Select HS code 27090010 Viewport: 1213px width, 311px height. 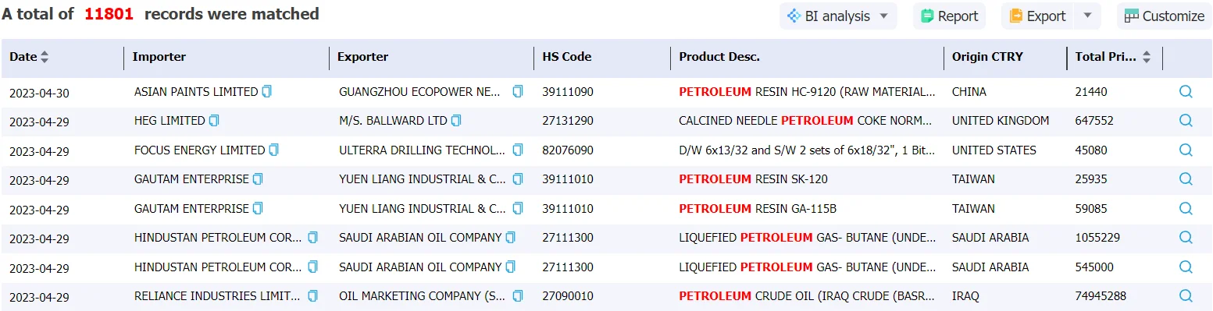(x=568, y=296)
